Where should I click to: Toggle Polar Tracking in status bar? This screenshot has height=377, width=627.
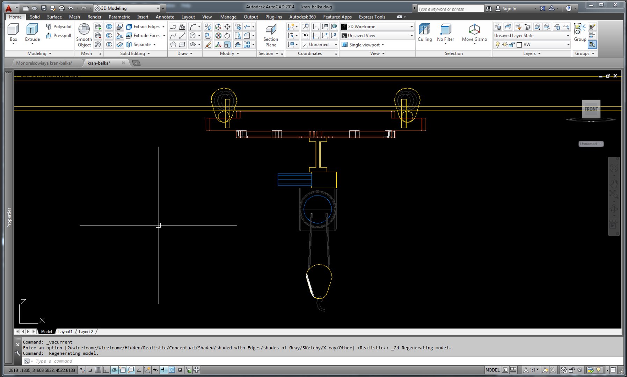[114, 370]
